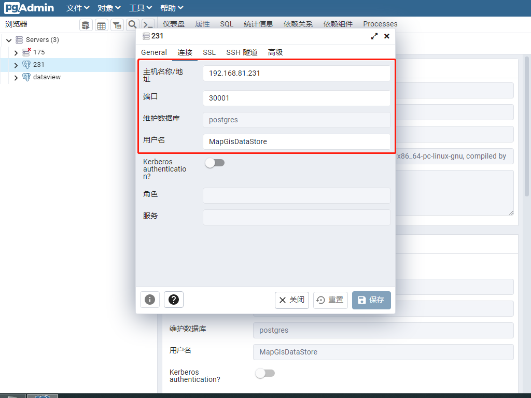This screenshot has height=398, width=531.
Task: Open the help question mark button
Action: (174, 300)
